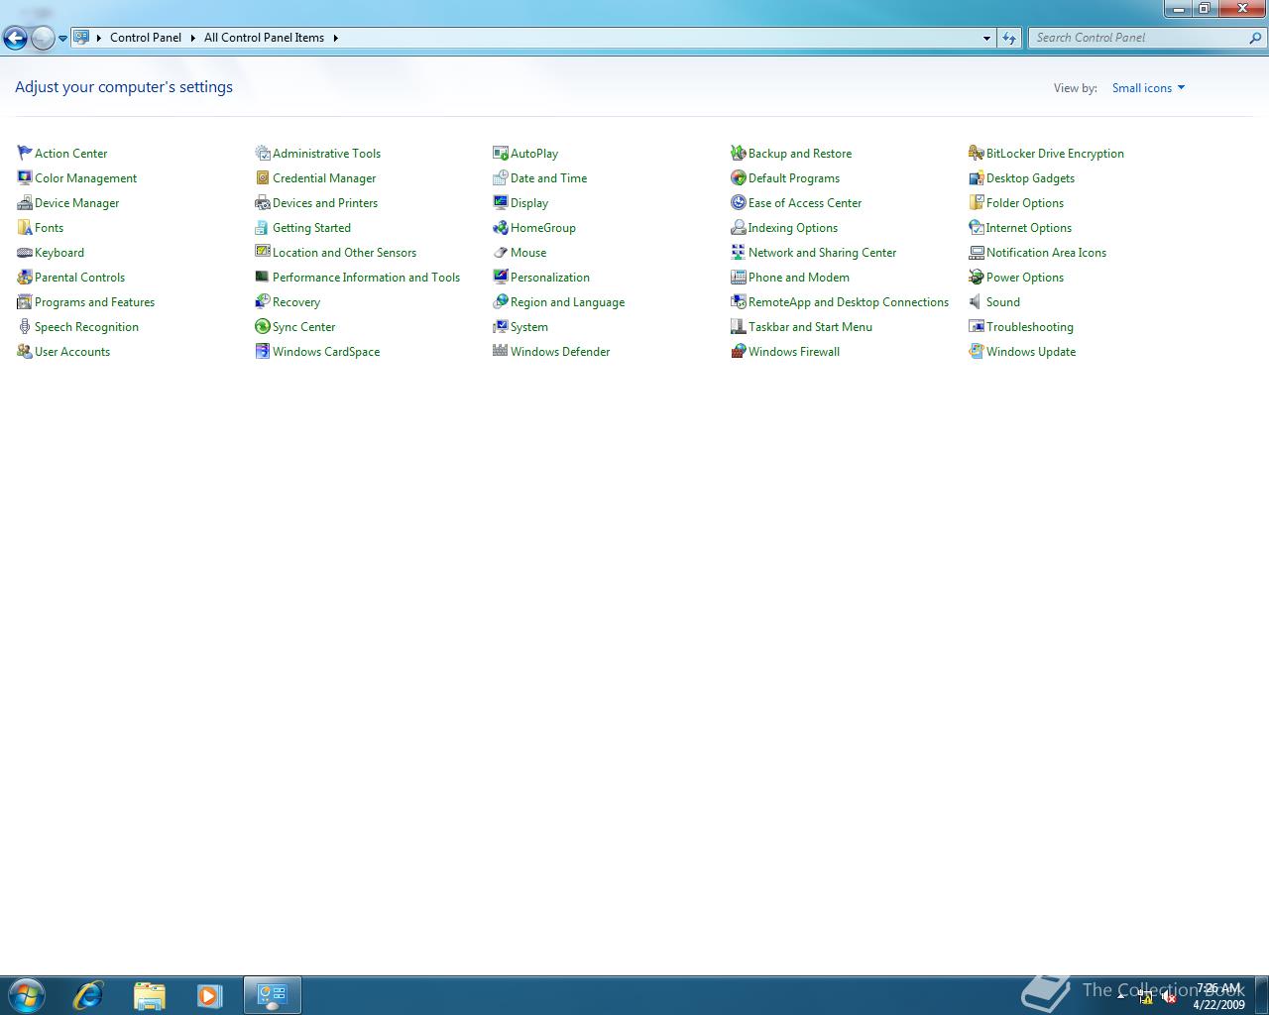1269x1015 pixels.
Task: Open Windows Explorer from taskbar
Action: coord(149,995)
